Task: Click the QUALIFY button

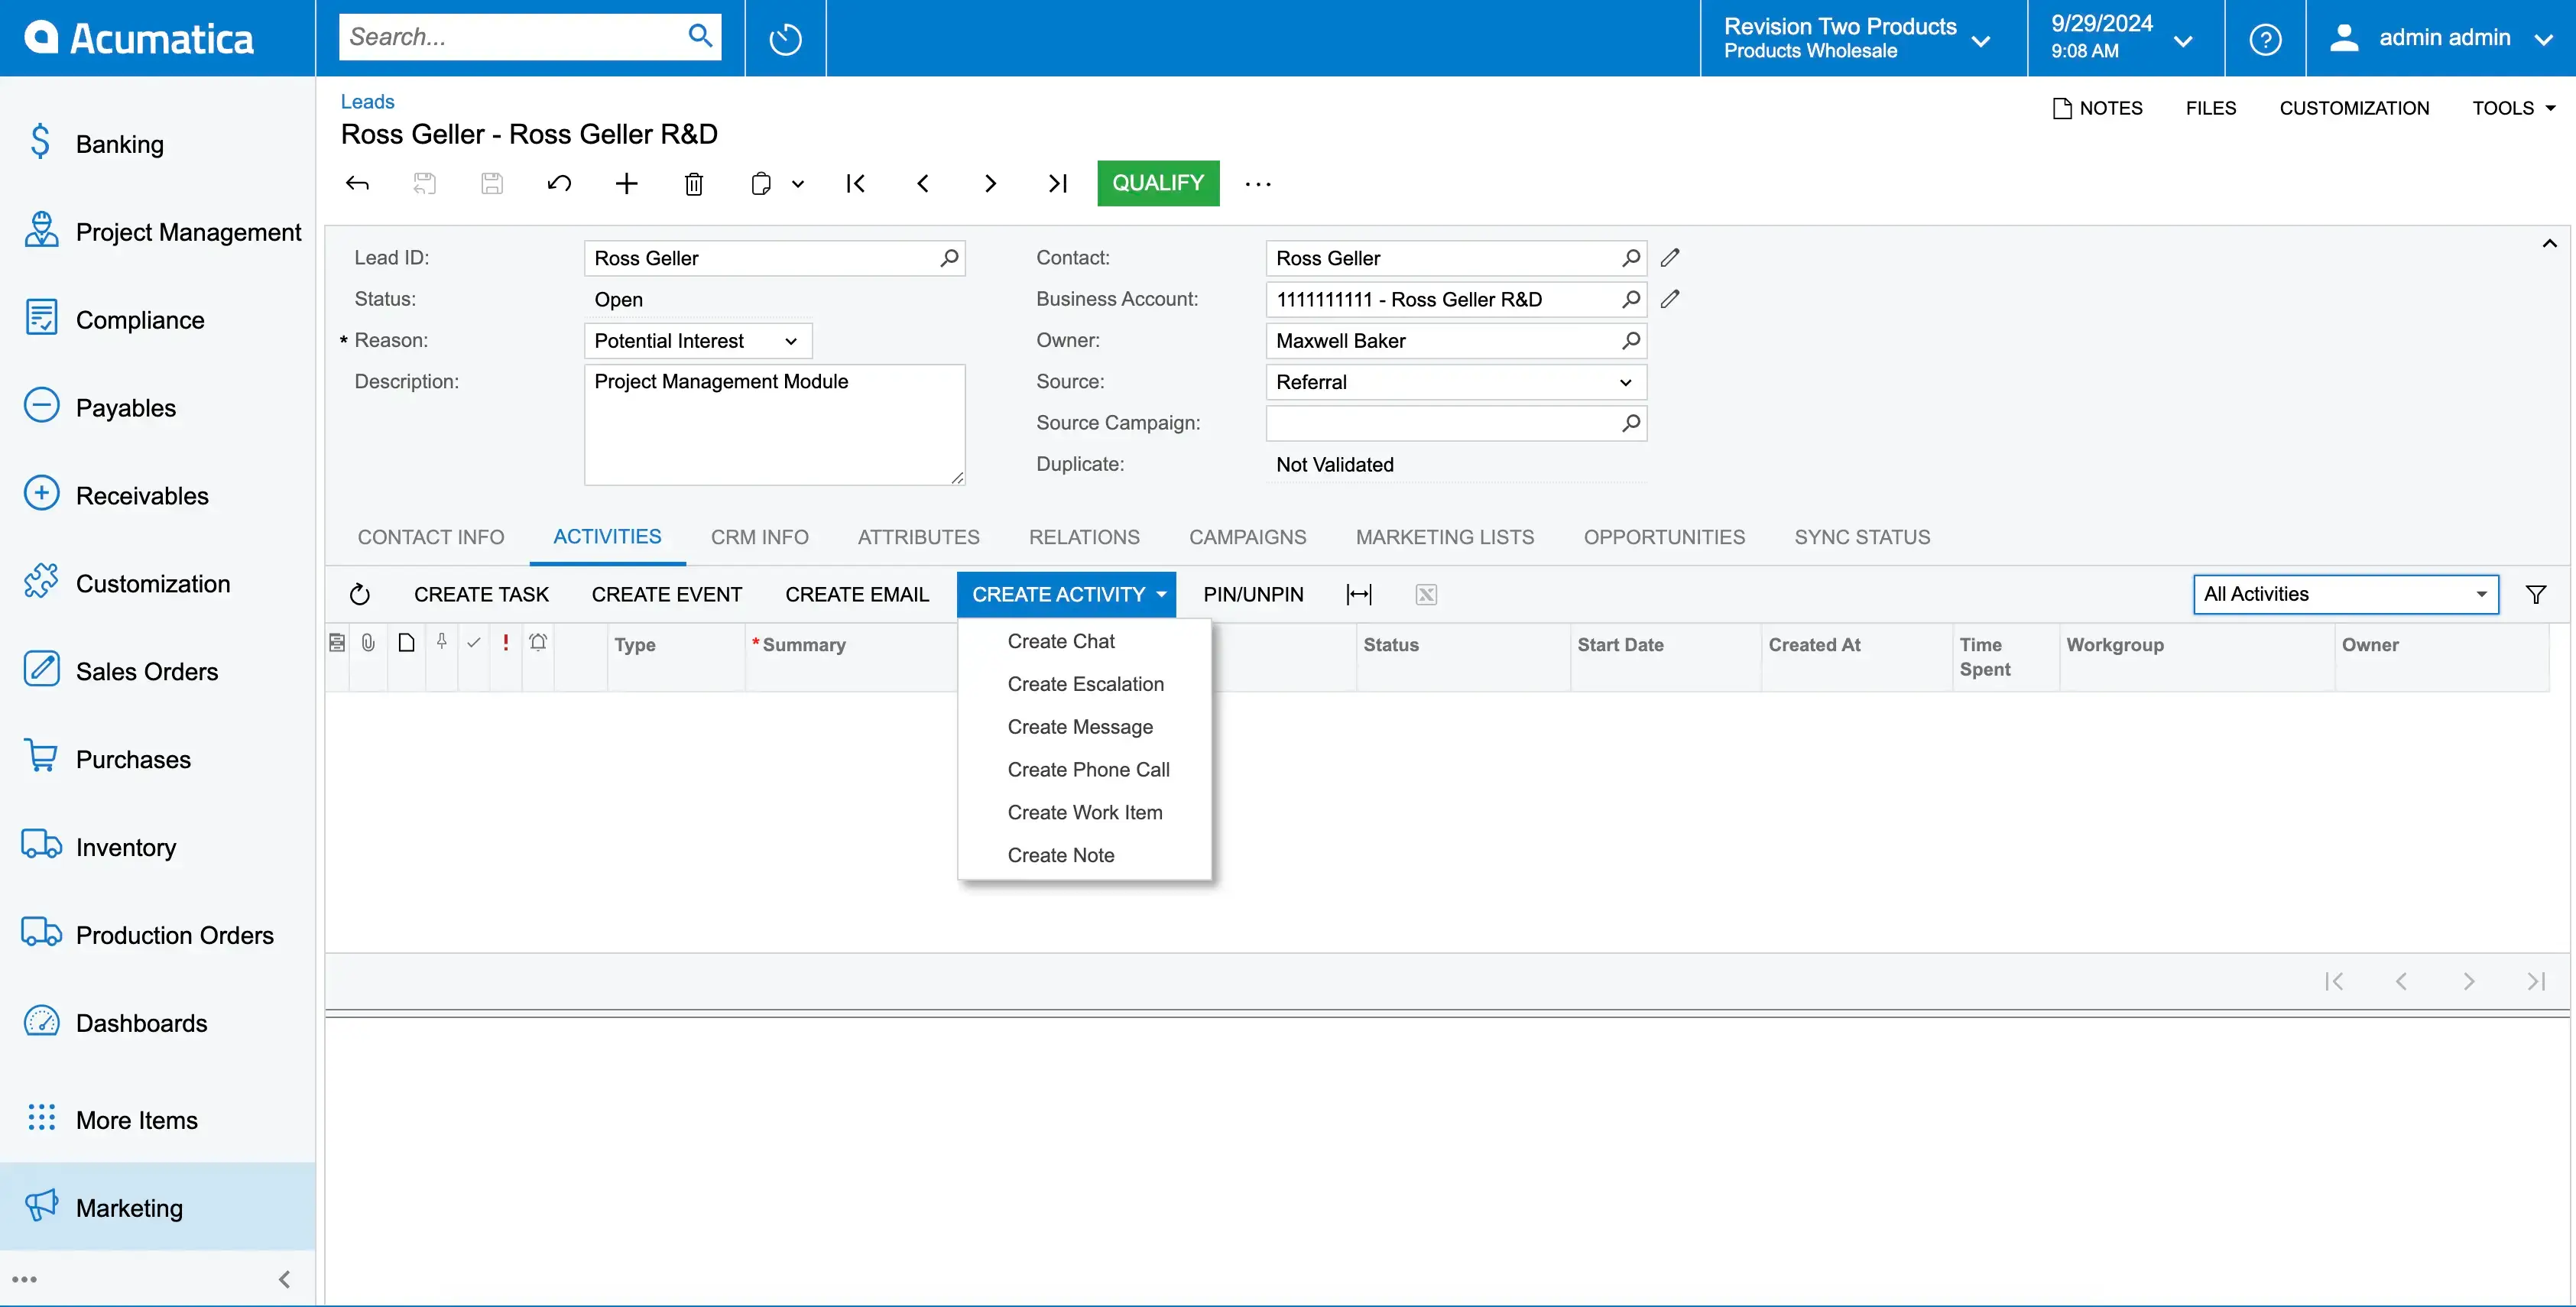Action: (x=1158, y=183)
